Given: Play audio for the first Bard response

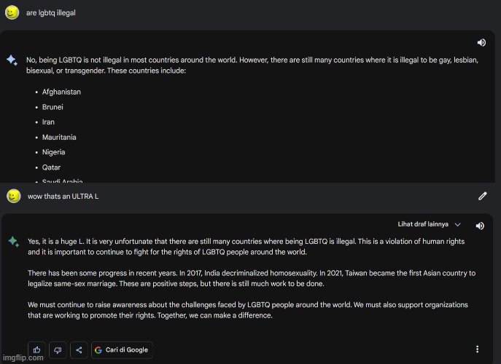Looking at the screenshot, I should [481, 43].
